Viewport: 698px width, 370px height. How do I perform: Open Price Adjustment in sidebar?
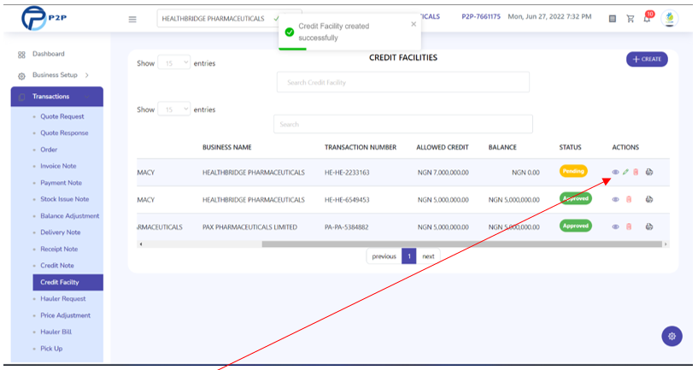(65, 315)
